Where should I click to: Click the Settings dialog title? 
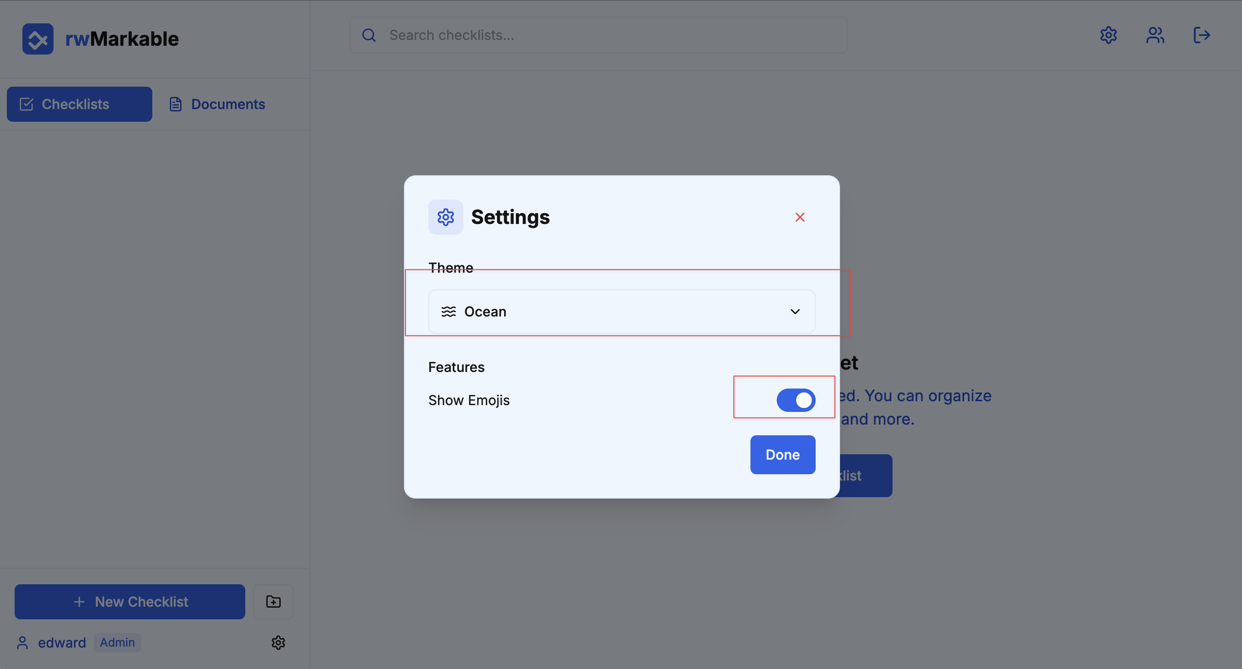(x=510, y=217)
